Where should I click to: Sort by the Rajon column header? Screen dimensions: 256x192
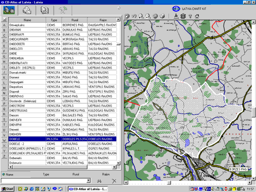[x=102, y=20]
